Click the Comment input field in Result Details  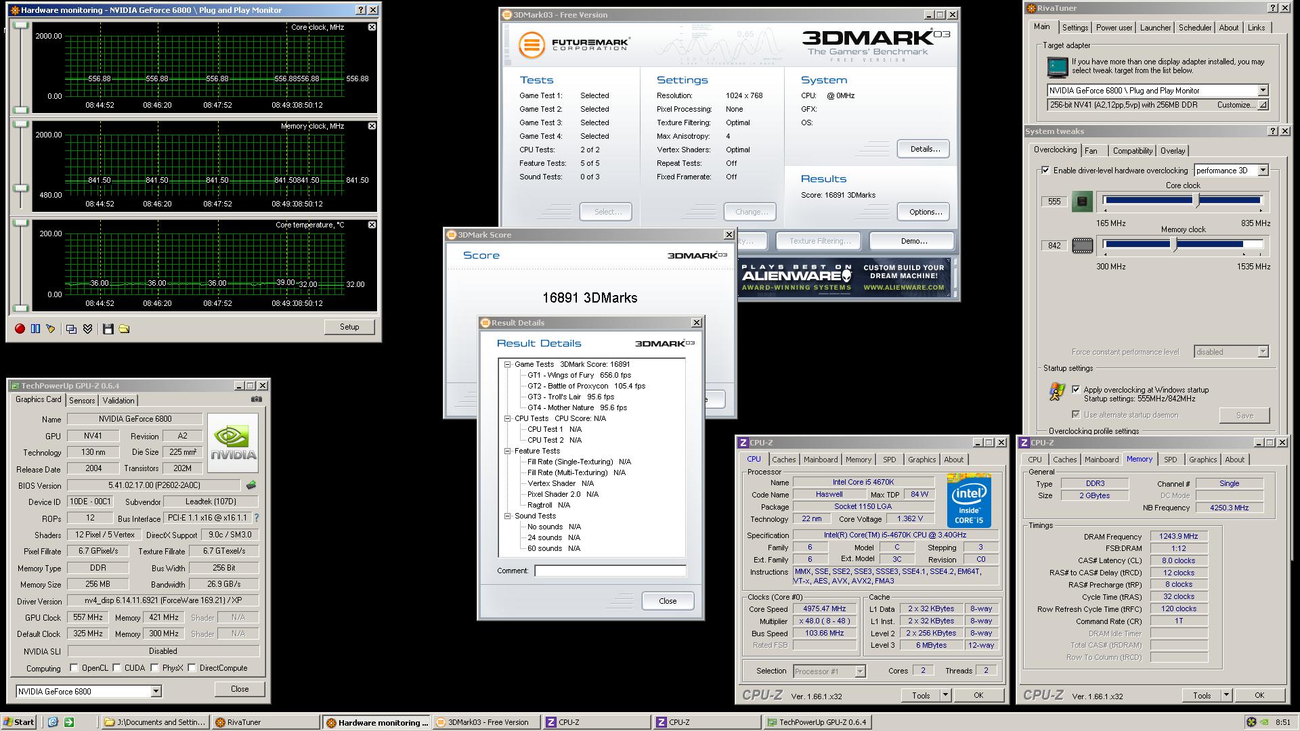[610, 571]
